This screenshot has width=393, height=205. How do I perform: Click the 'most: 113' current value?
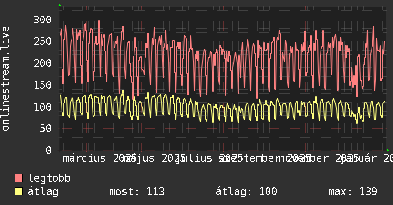[x=137, y=192]
